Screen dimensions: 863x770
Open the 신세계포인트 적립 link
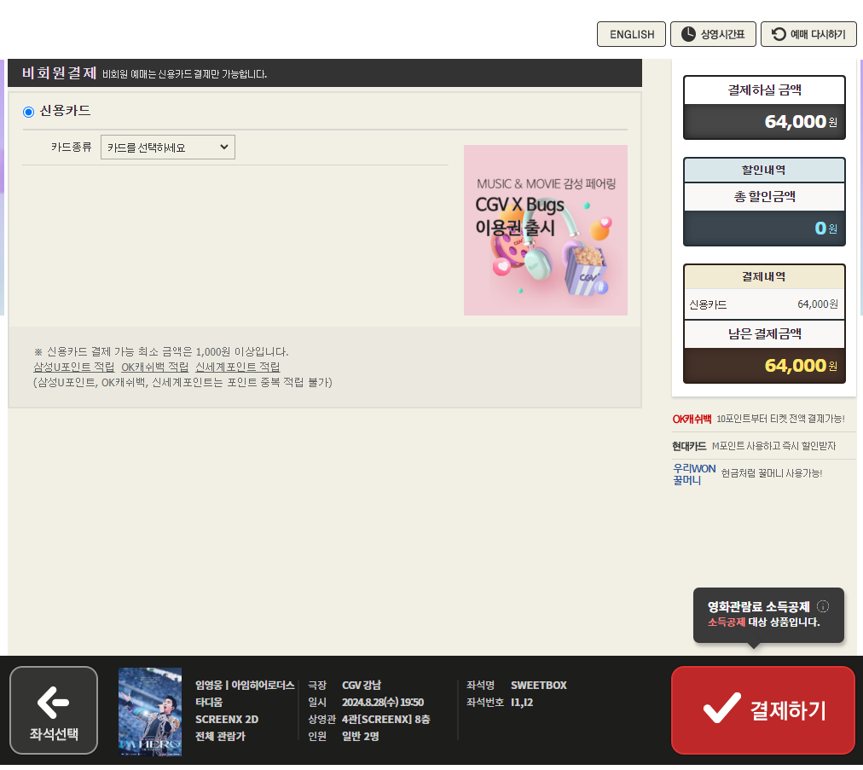coord(238,367)
